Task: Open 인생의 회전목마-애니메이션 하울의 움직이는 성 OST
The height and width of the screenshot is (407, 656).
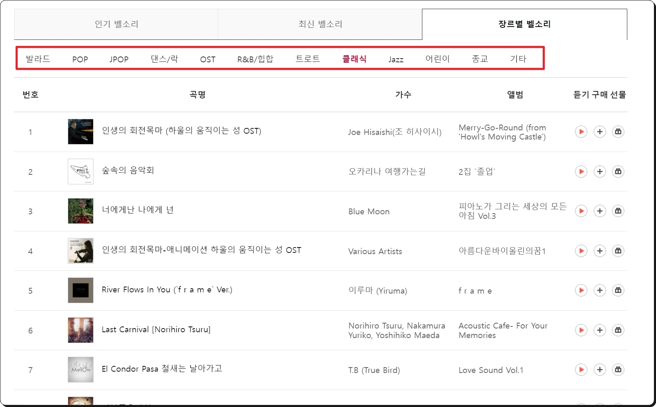Action: [x=202, y=250]
